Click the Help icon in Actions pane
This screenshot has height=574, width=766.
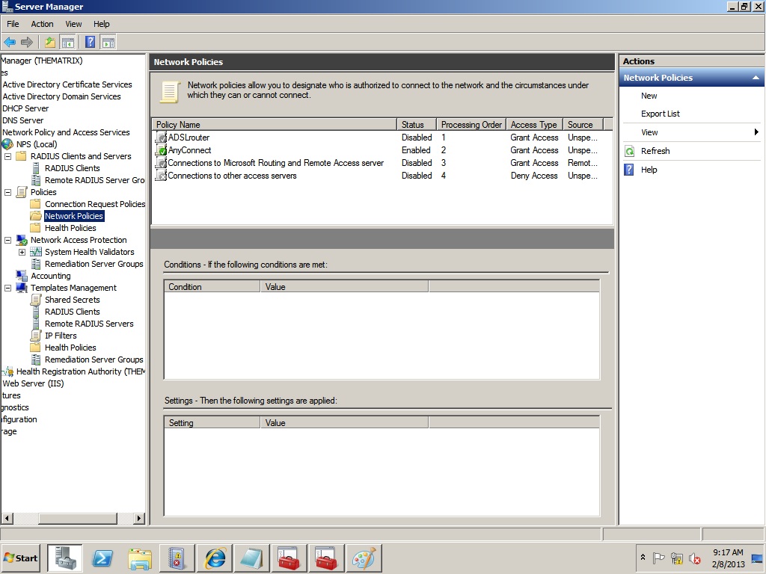point(630,170)
